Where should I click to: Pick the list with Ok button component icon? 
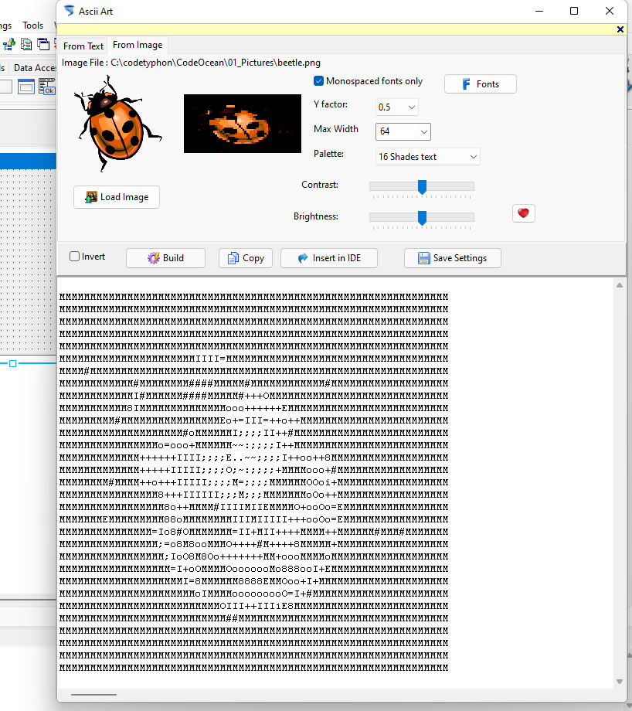pos(46,86)
